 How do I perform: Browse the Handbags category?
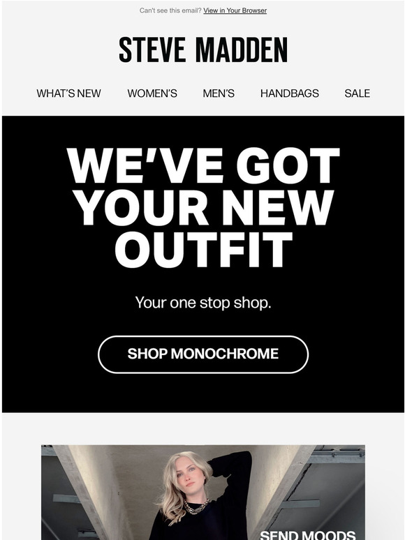pos(290,93)
